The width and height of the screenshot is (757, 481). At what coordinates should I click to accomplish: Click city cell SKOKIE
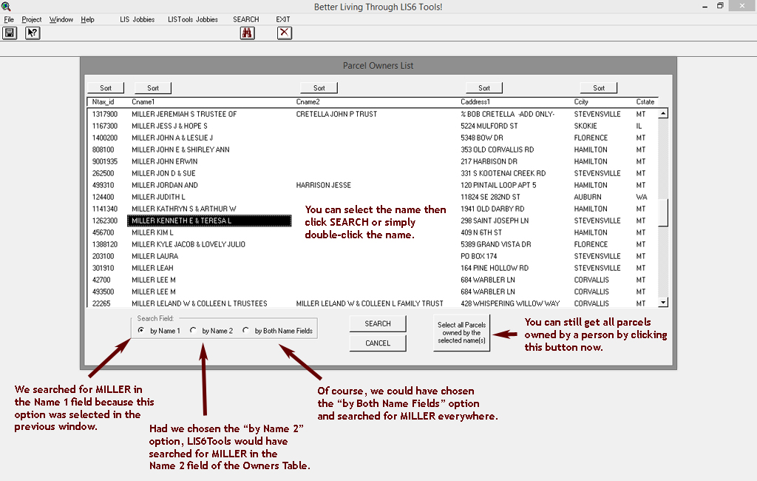585,126
